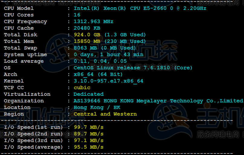Click the Arch value x86_64 (64 Bit)
The height and width of the screenshot is (155, 244).
[x=98, y=74]
